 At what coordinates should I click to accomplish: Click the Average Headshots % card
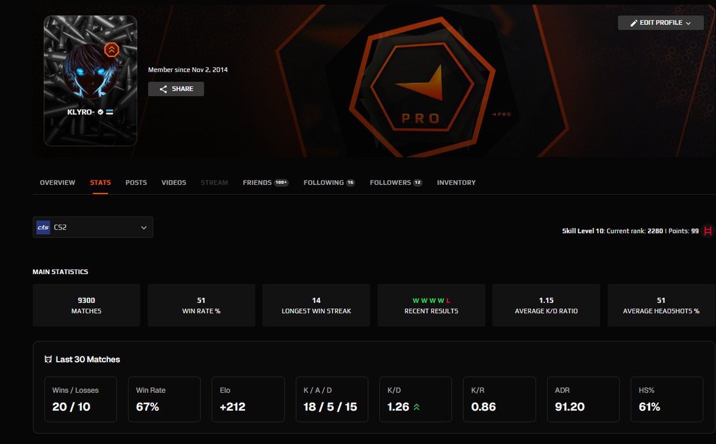pos(661,305)
